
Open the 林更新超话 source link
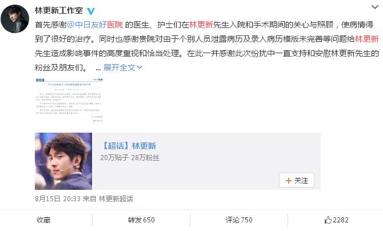click(x=116, y=198)
